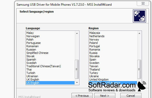Click the Language list scrollbar thumb
This screenshot has height=98, width=152.
coord(77,69)
